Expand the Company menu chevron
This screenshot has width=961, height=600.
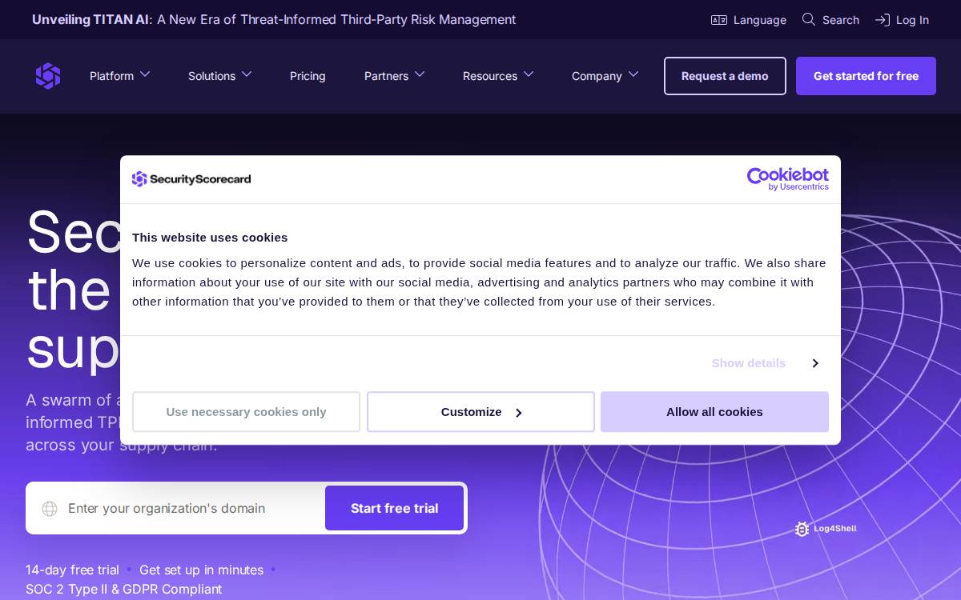click(x=633, y=74)
